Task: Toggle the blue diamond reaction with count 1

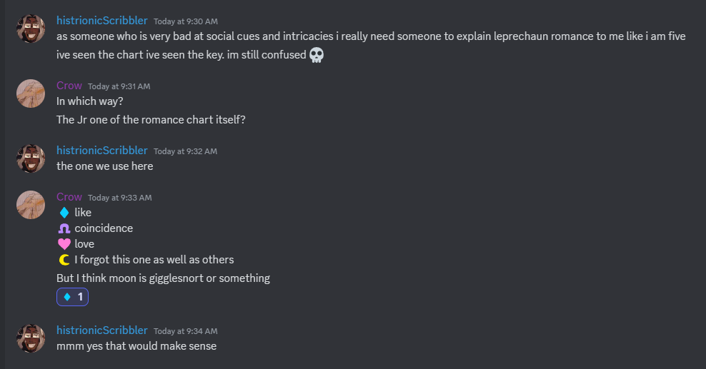Action: pos(72,297)
